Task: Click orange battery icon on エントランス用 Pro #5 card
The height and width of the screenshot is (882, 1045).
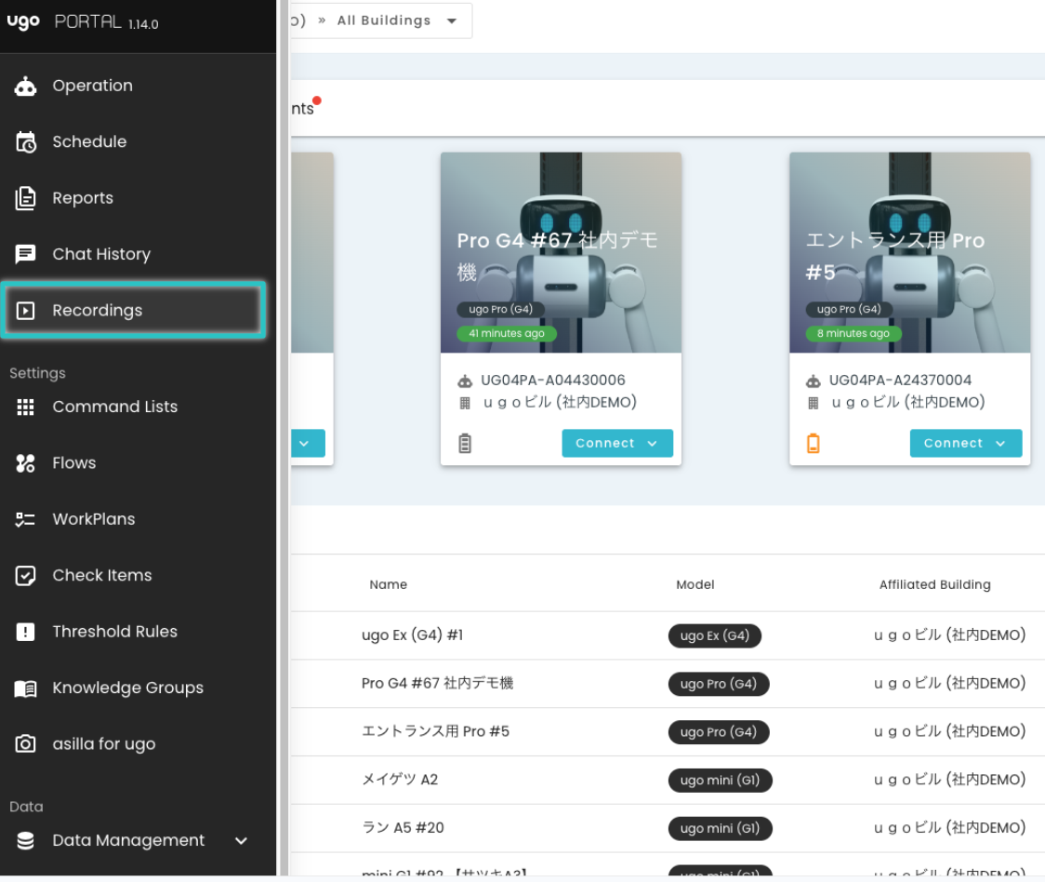Action: point(814,443)
